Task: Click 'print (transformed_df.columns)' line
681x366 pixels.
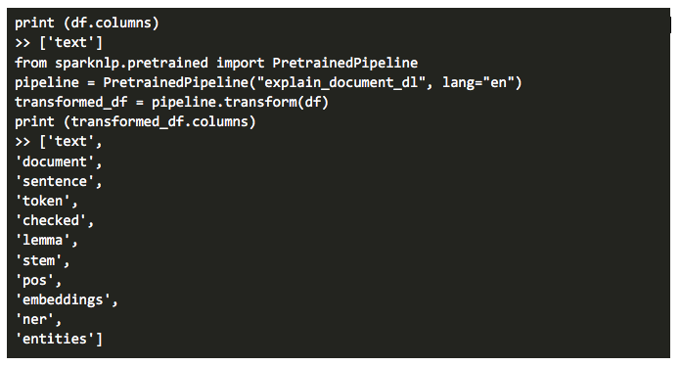Action: (135, 121)
